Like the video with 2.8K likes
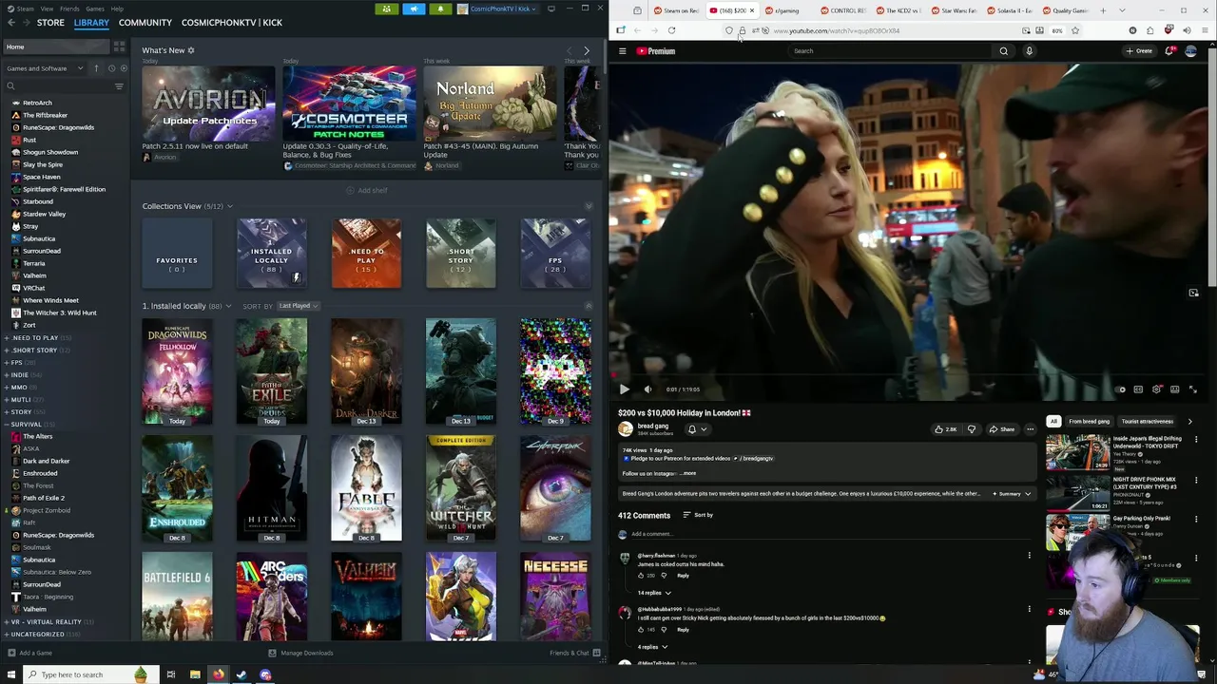This screenshot has height=684, width=1217. tap(945, 429)
